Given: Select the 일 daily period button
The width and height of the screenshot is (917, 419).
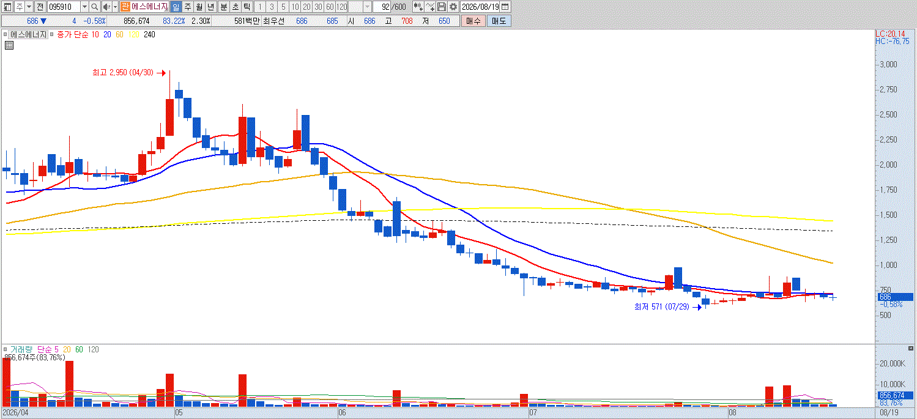Looking at the screenshot, I should tap(176, 7).
